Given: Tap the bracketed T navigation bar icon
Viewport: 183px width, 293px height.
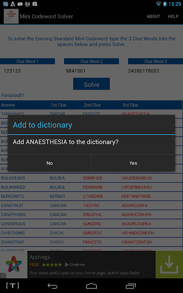Looking at the screenshot, I should 13,285.
